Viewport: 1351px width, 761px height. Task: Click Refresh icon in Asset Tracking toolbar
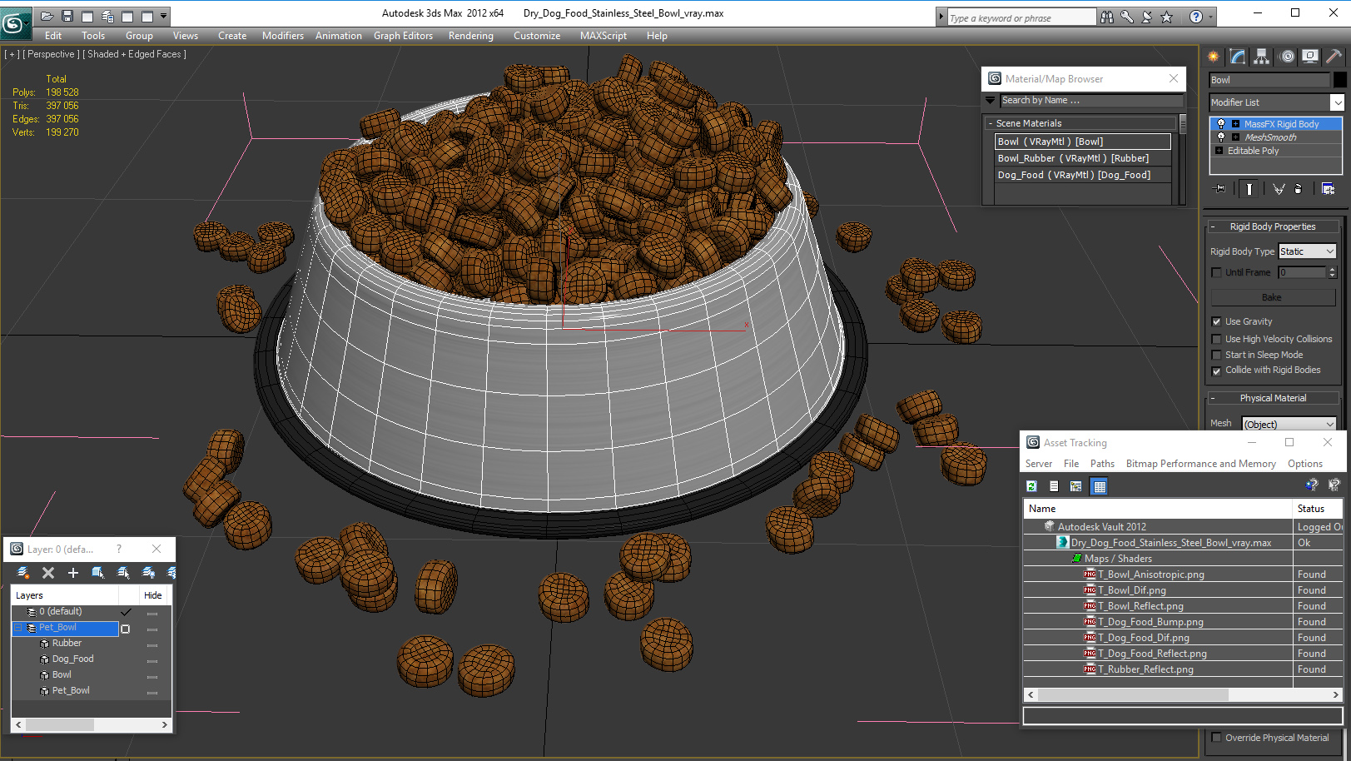click(1031, 486)
